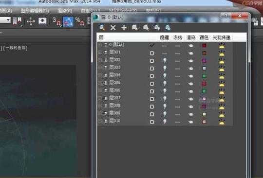This screenshot has height=178, width=263.
Task: Click the Add Selected Objects plus icon
Action: click(x=124, y=28)
